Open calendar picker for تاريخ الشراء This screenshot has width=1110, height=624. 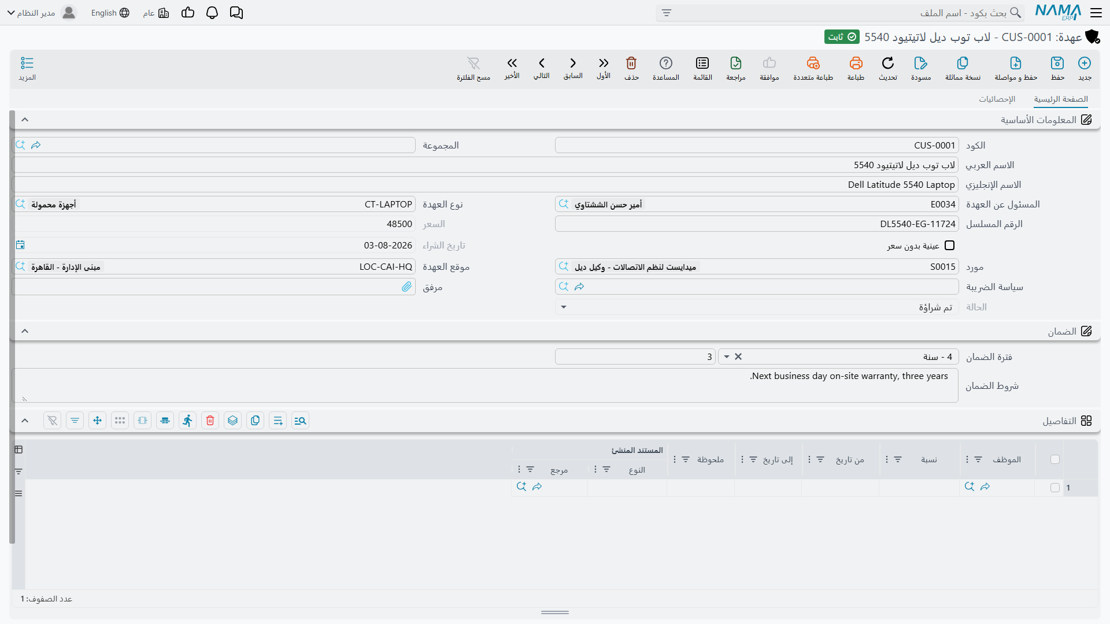pyautogui.click(x=20, y=245)
